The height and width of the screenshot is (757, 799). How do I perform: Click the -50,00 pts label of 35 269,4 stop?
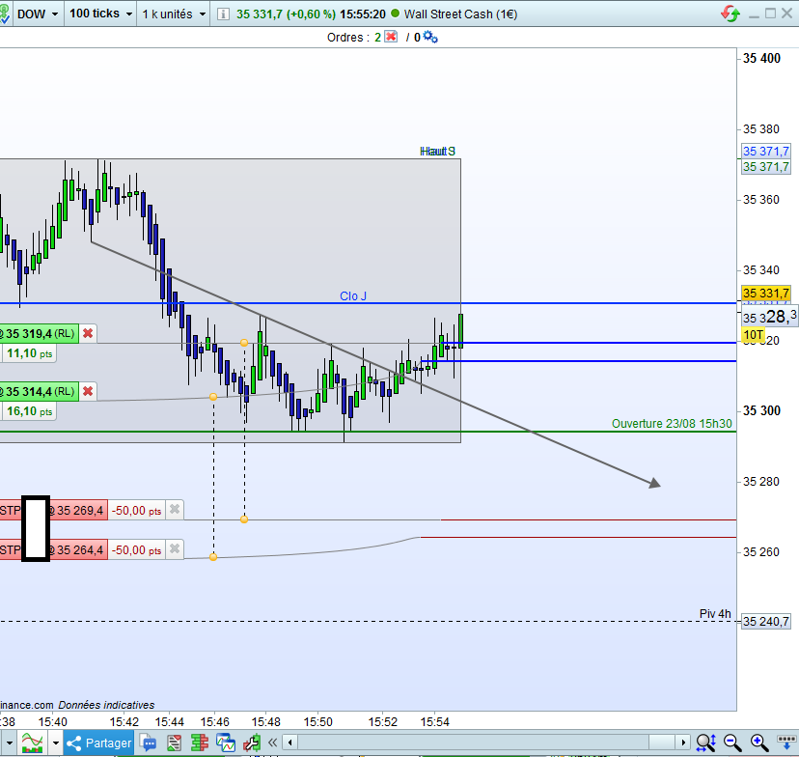tap(137, 510)
